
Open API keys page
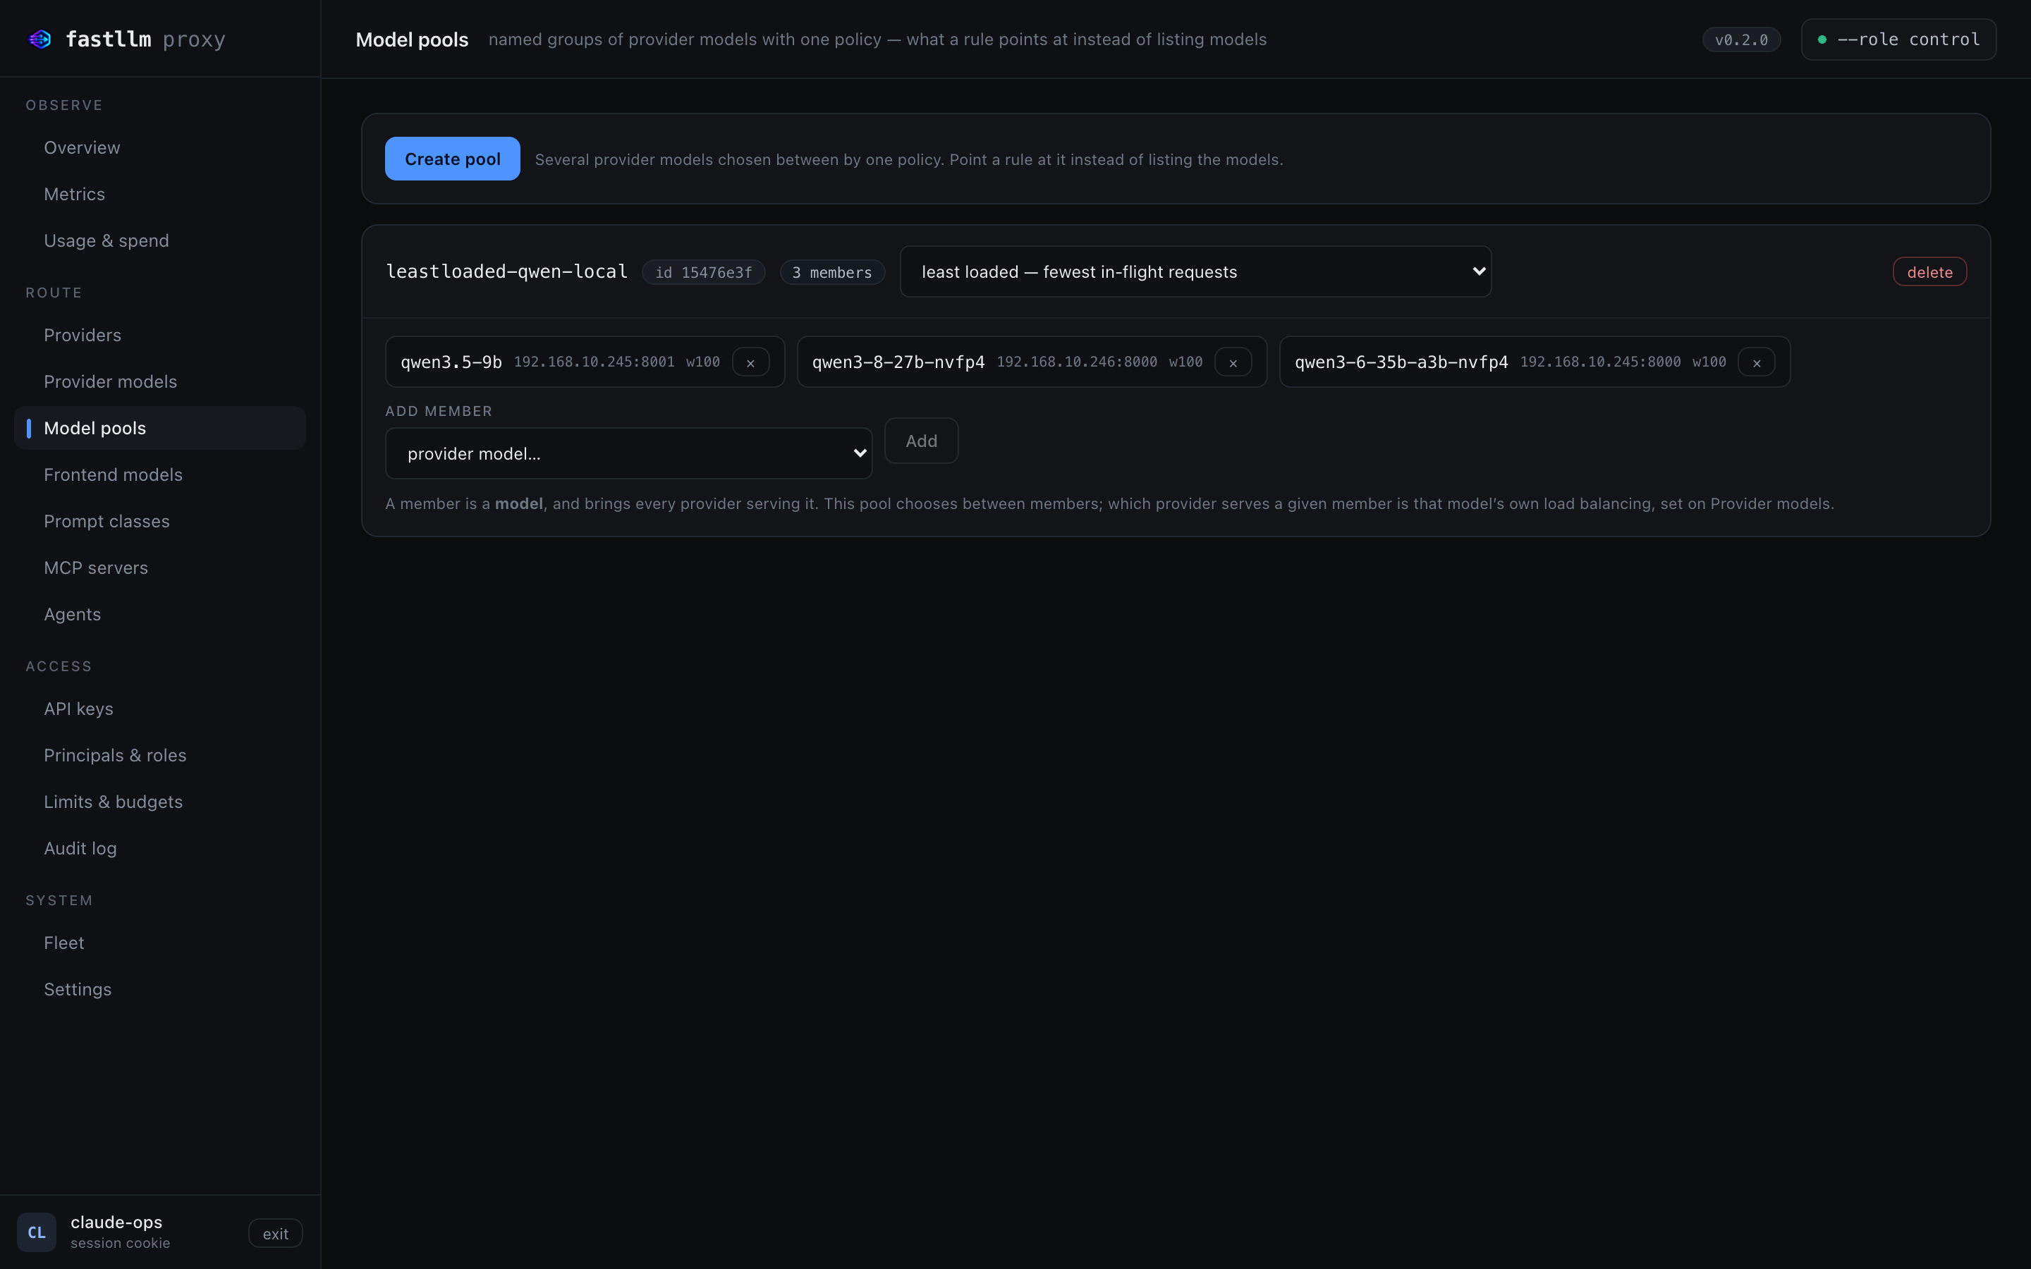[159, 709]
